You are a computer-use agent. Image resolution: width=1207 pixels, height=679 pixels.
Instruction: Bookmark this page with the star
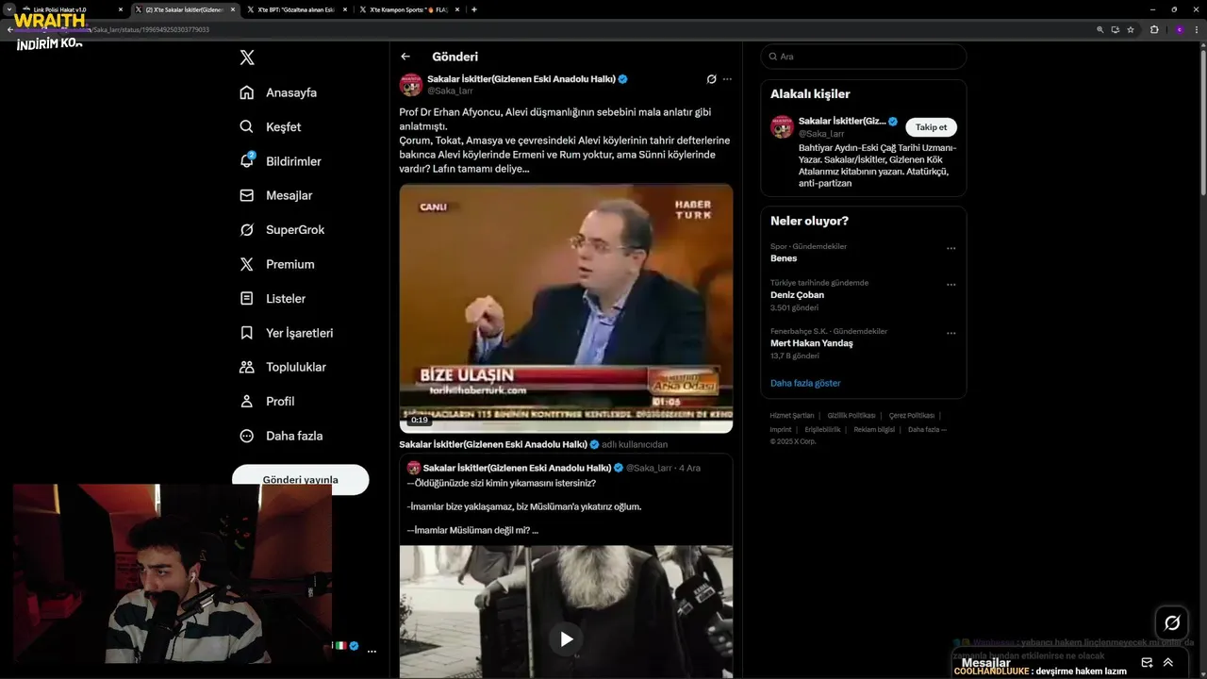tap(1131, 29)
